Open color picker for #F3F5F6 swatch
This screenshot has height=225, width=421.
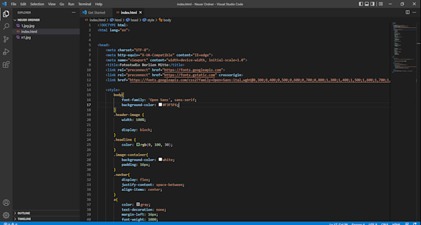pos(160,105)
